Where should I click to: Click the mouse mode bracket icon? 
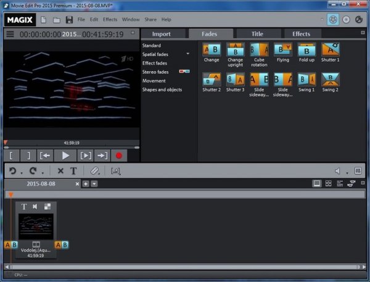[x=115, y=171]
